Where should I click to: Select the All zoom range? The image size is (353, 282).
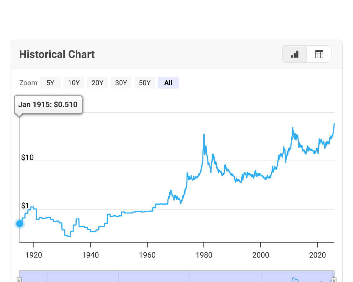(x=168, y=83)
